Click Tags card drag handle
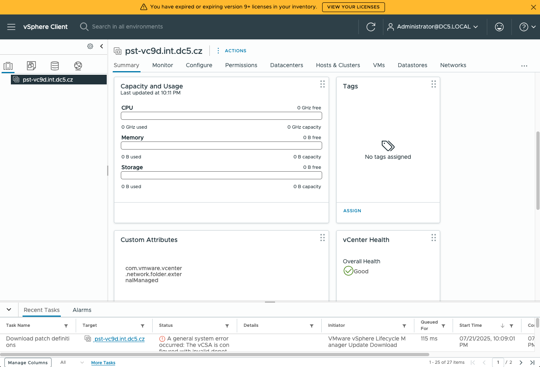 click(434, 84)
